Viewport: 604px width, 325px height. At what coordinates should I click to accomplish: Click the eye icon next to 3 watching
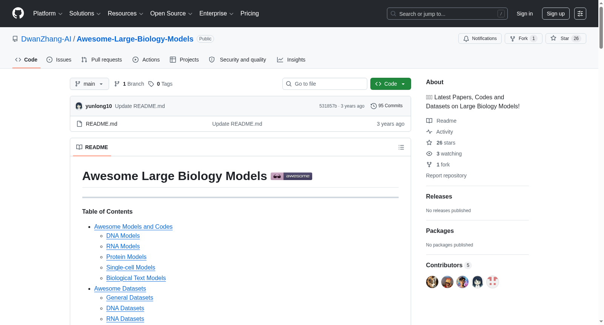coord(429,154)
